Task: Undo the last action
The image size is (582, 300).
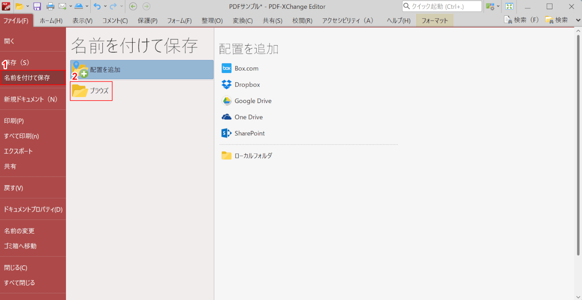Action: point(97,6)
